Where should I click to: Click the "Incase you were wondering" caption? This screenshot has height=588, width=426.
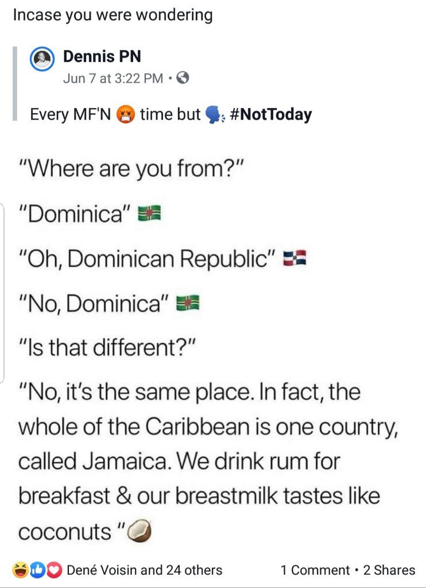[x=113, y=16]
